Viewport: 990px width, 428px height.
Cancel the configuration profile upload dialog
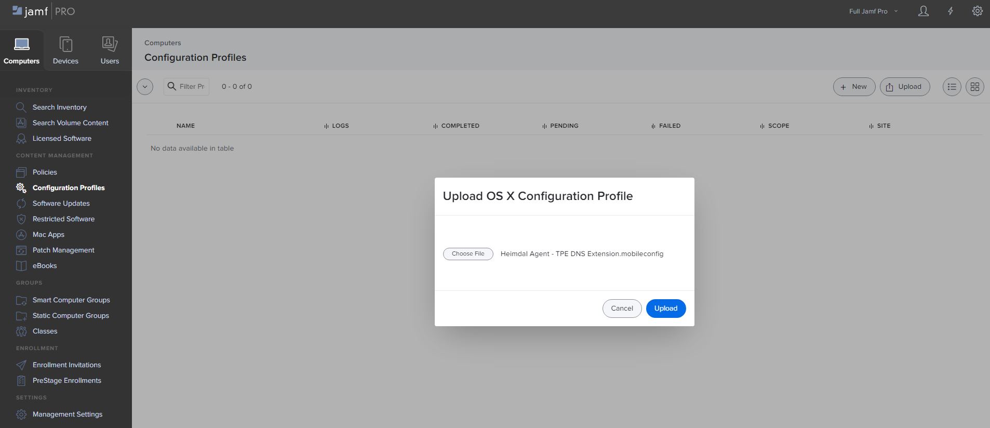click(x=622, y=309)
